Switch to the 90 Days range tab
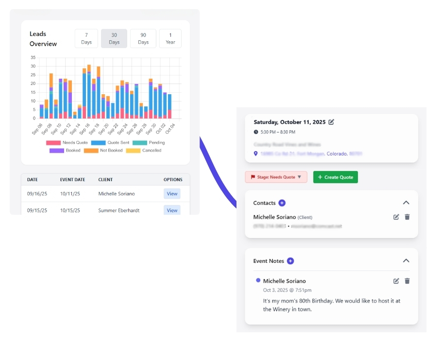Image resolution: width=437 pixels, height=340 pixels. 143,38
